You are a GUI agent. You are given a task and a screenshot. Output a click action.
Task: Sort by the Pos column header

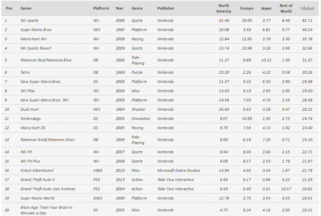coord(9,8)
